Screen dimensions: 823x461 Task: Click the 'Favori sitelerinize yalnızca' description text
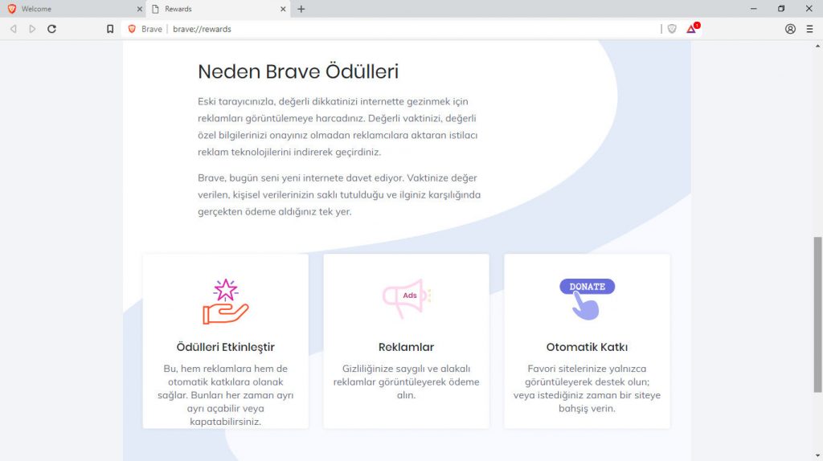pos(587,389)
